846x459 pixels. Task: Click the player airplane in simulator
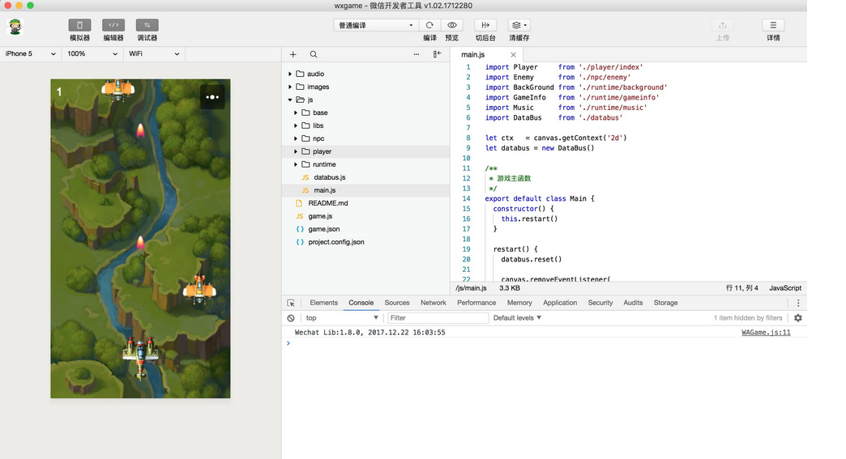140,357
